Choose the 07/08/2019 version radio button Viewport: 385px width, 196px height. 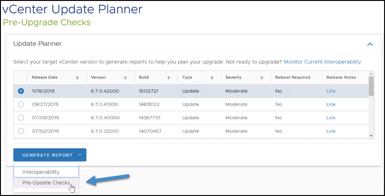click(21, 118)
